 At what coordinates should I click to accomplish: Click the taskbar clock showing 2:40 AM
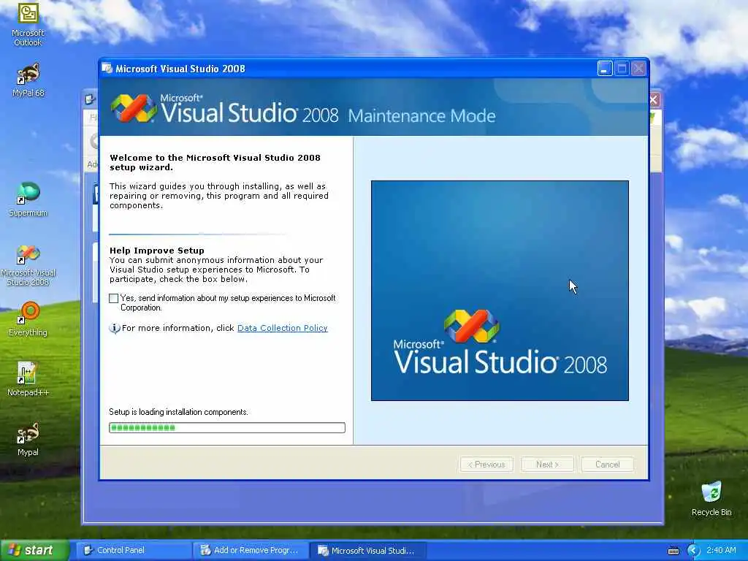coord(721,550)
